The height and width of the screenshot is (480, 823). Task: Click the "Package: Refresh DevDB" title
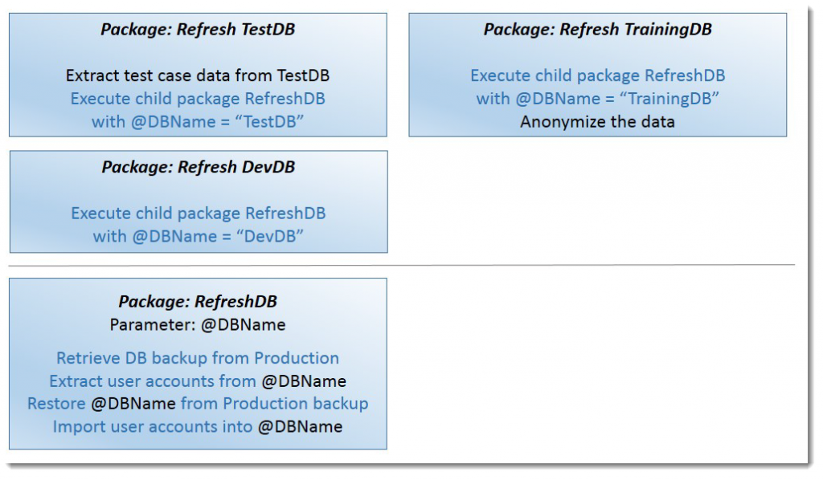(x=198, y=167)
